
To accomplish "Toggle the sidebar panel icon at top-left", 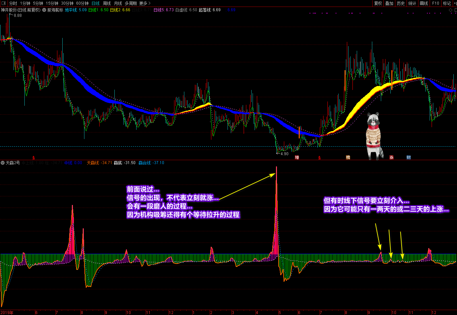I will (x=4, y=3).
